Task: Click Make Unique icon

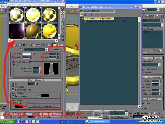Action: click(x=34, y=45)
